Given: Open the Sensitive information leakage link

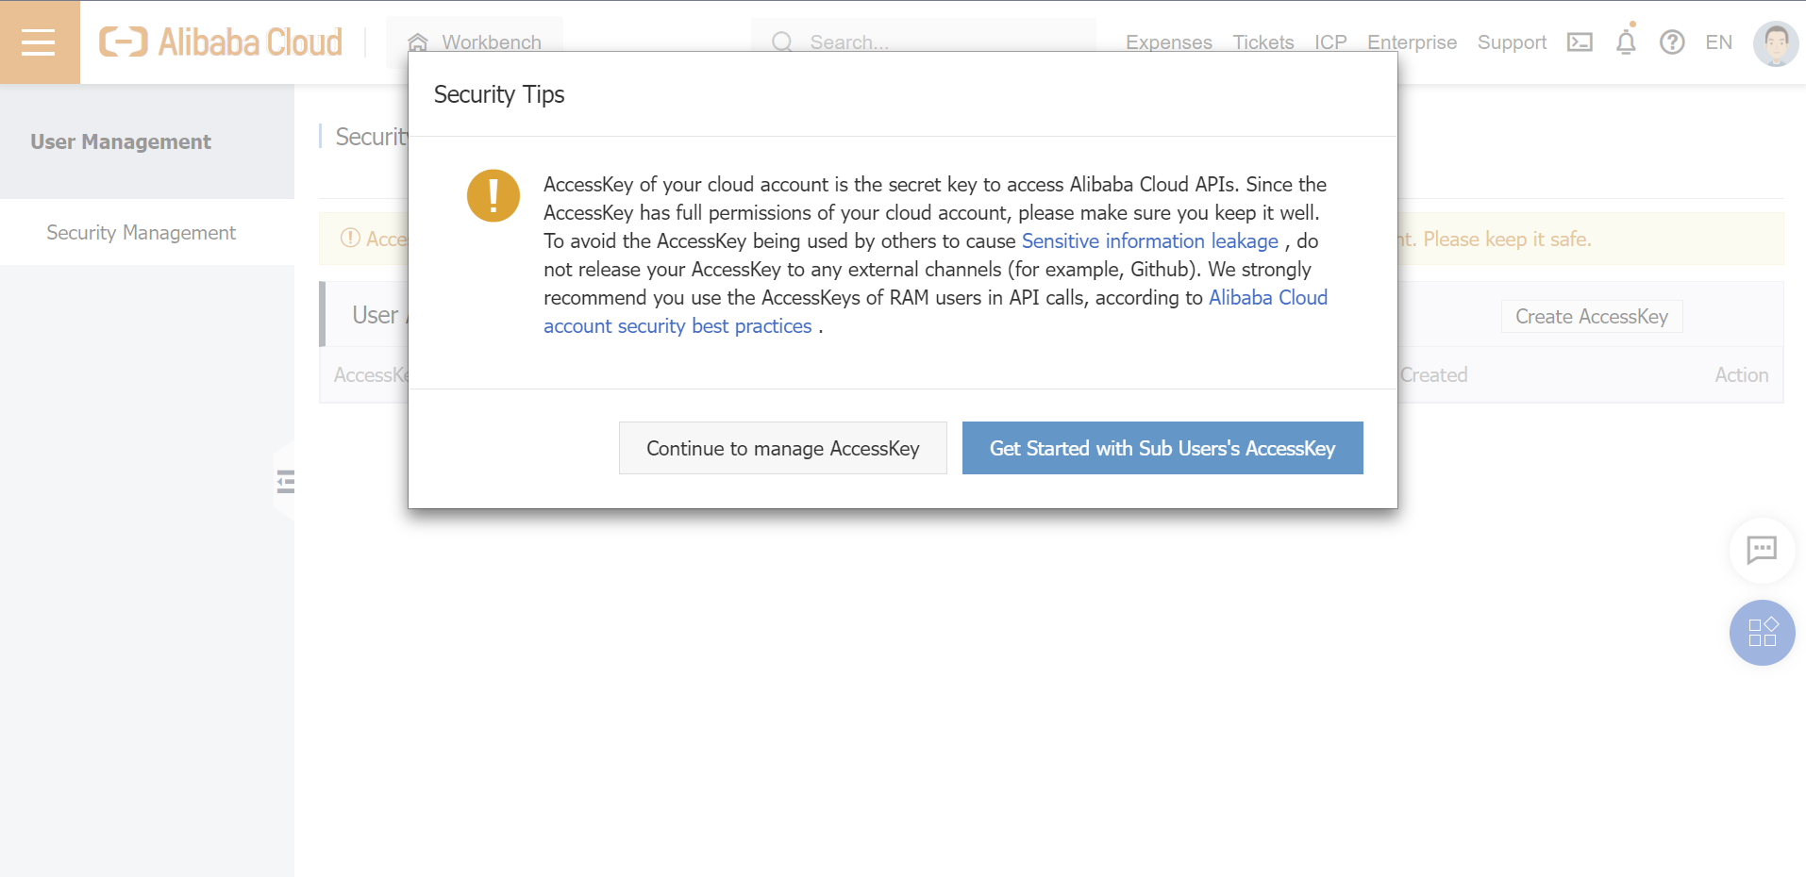Looking at the screenshot, I should pos(1149,241).
